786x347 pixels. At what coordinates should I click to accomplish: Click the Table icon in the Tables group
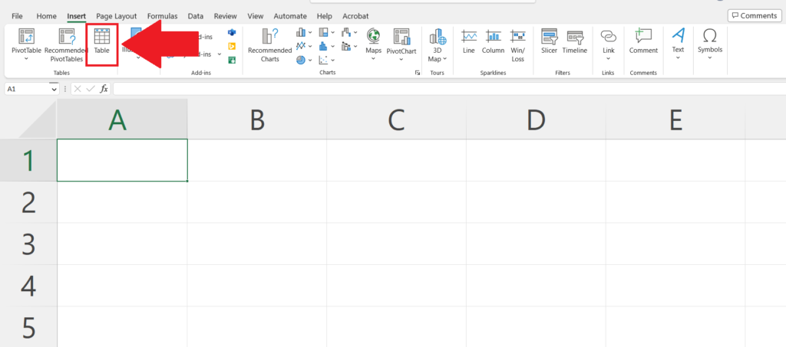[102, 41]
